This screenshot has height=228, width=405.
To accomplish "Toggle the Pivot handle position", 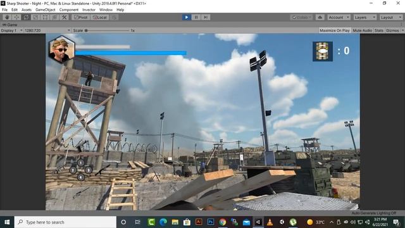I will (x=81, y=17).
